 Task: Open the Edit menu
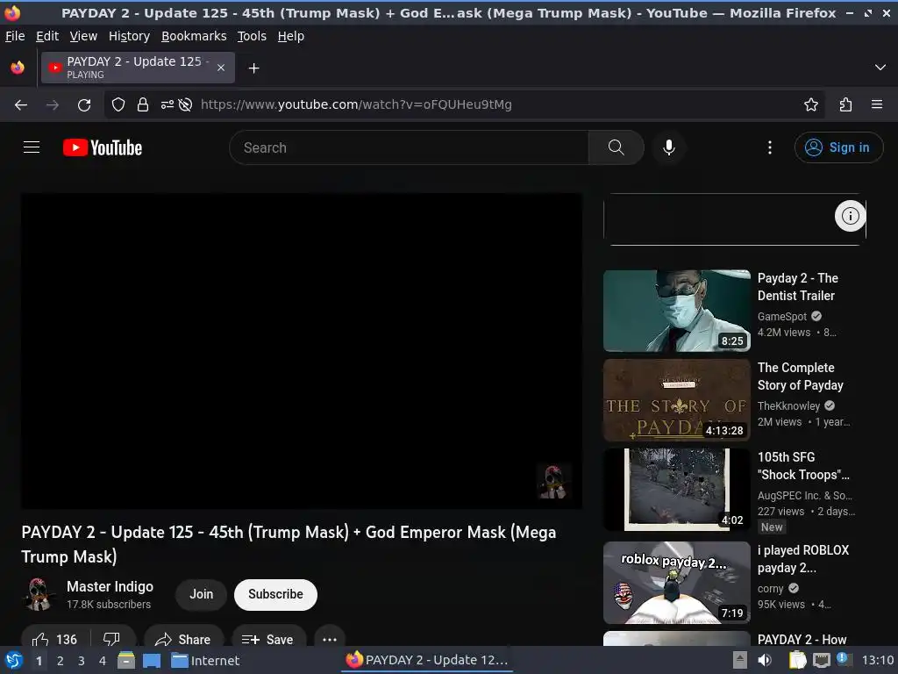pyautogui.click(x=47, y=36)
